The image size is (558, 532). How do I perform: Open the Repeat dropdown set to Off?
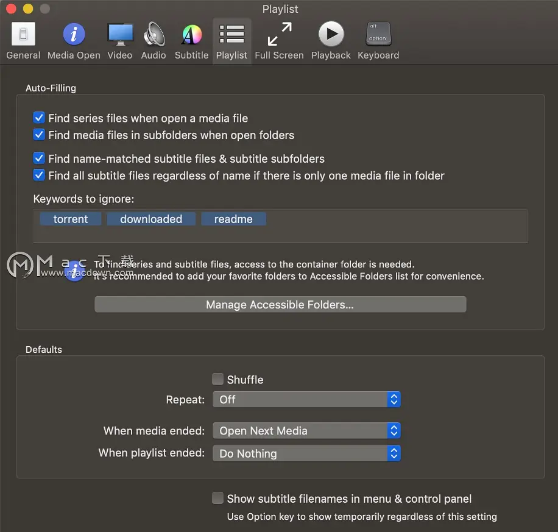coord(306,400)
